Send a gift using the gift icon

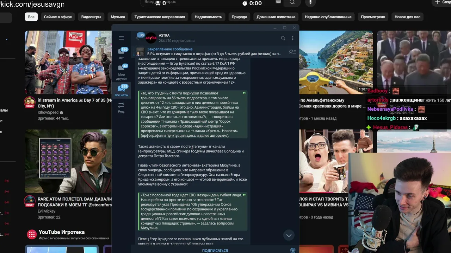tap(292, 251)
